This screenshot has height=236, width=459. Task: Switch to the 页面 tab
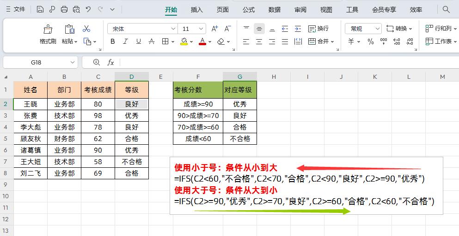[x=222, y=10]
